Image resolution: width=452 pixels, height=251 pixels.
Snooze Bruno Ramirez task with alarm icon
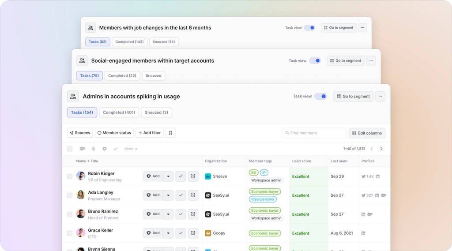tap(193, 214)
